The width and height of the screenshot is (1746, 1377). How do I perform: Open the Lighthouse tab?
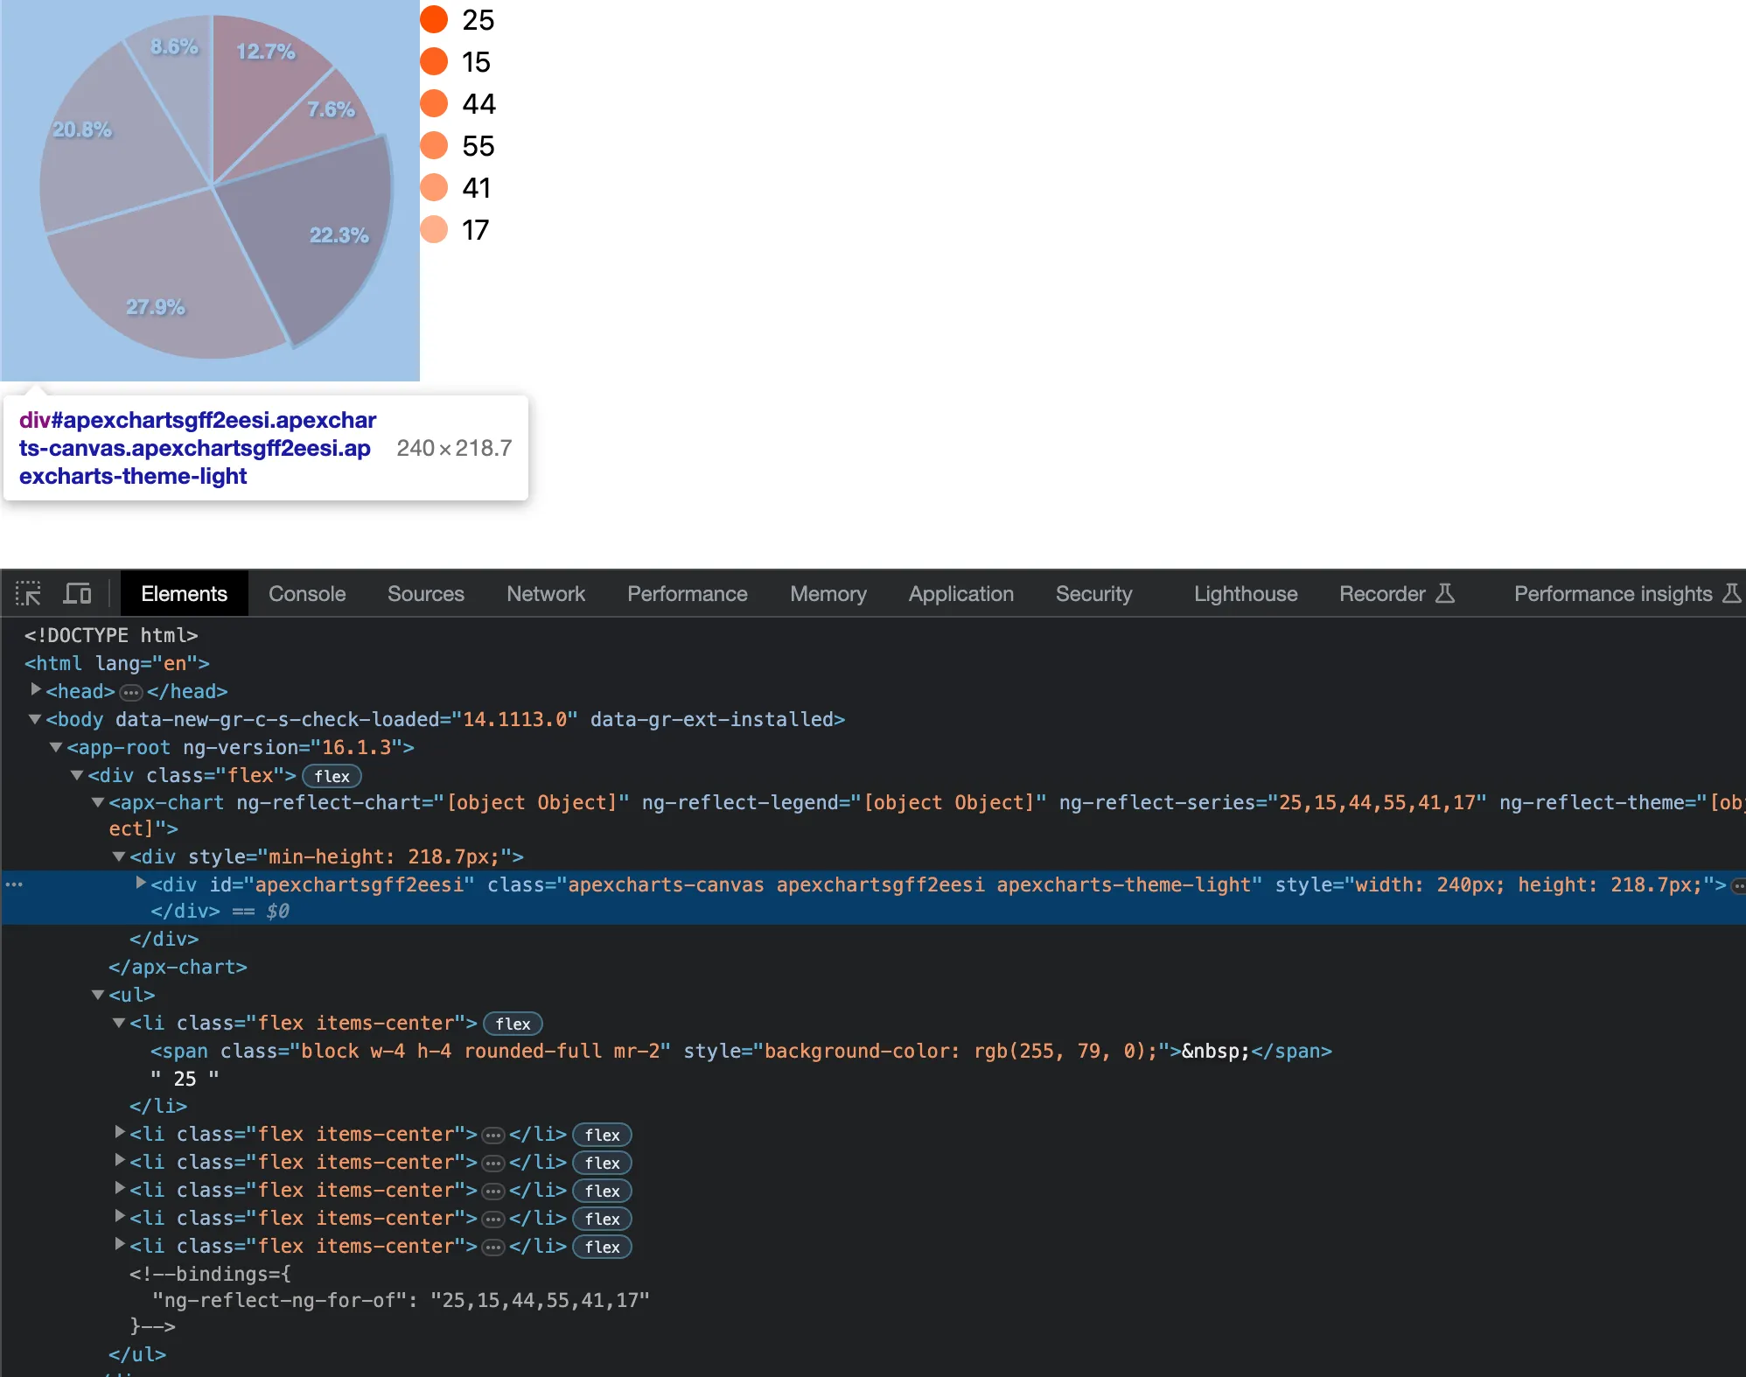(1245, 594)
